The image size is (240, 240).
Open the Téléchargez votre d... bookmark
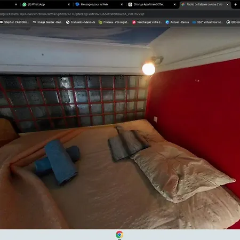coord(147,22)
